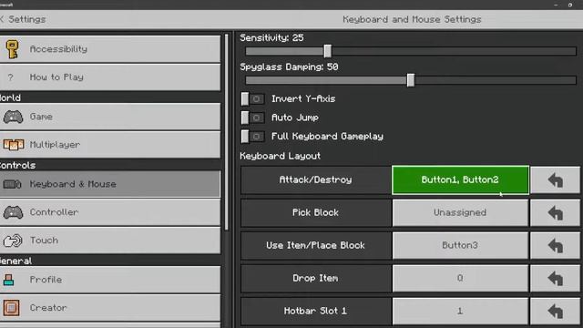Reset Attack/Destroy binding with arrow icon
583x328 pixels.
[x=555, y=180]
